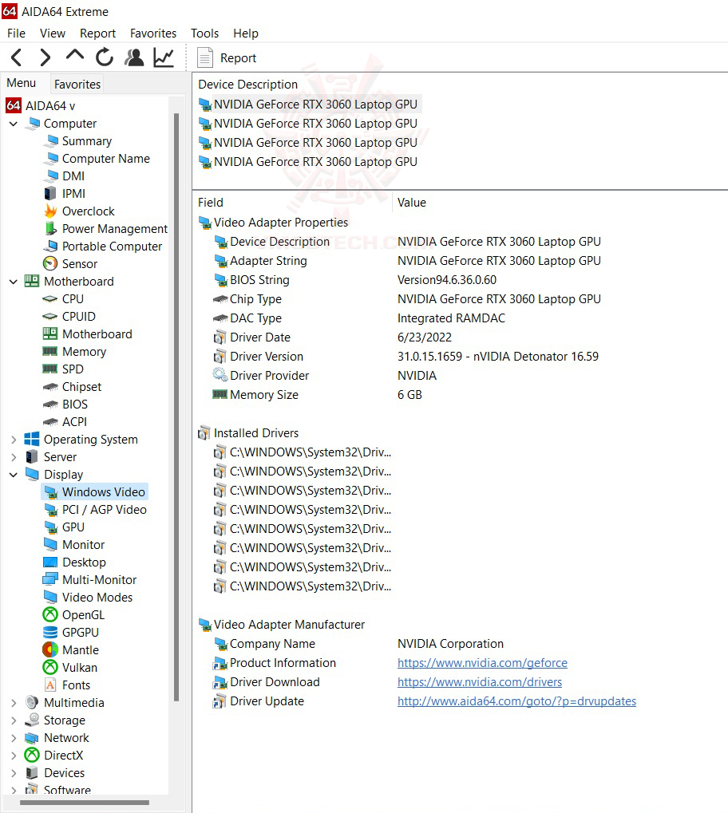728x813 pixels.
Task: Select the Memory Size row
Action: click(x=318, y=395)
